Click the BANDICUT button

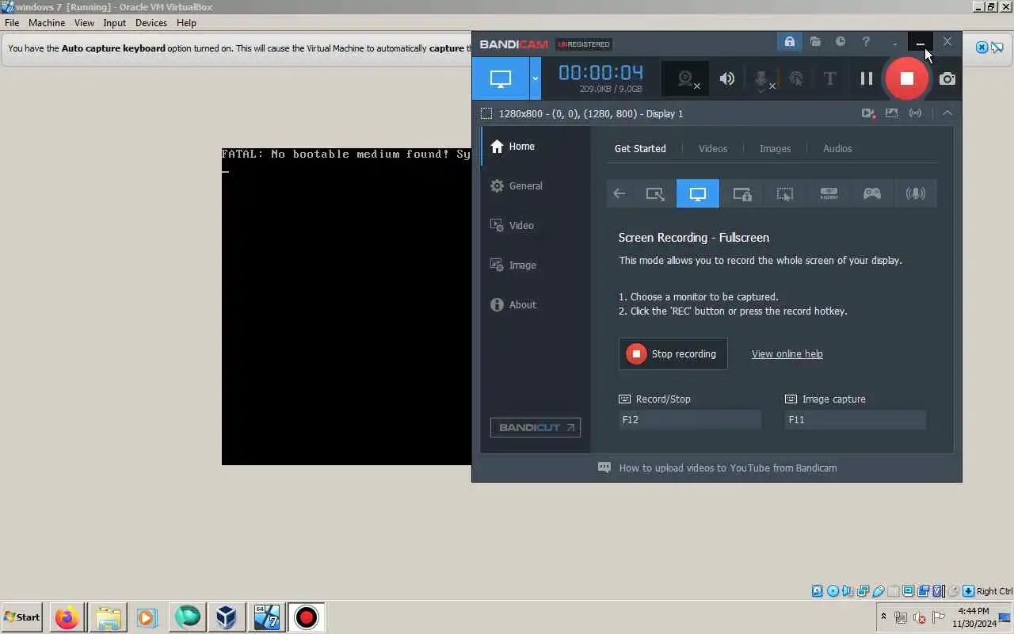(x=536, y=427)
